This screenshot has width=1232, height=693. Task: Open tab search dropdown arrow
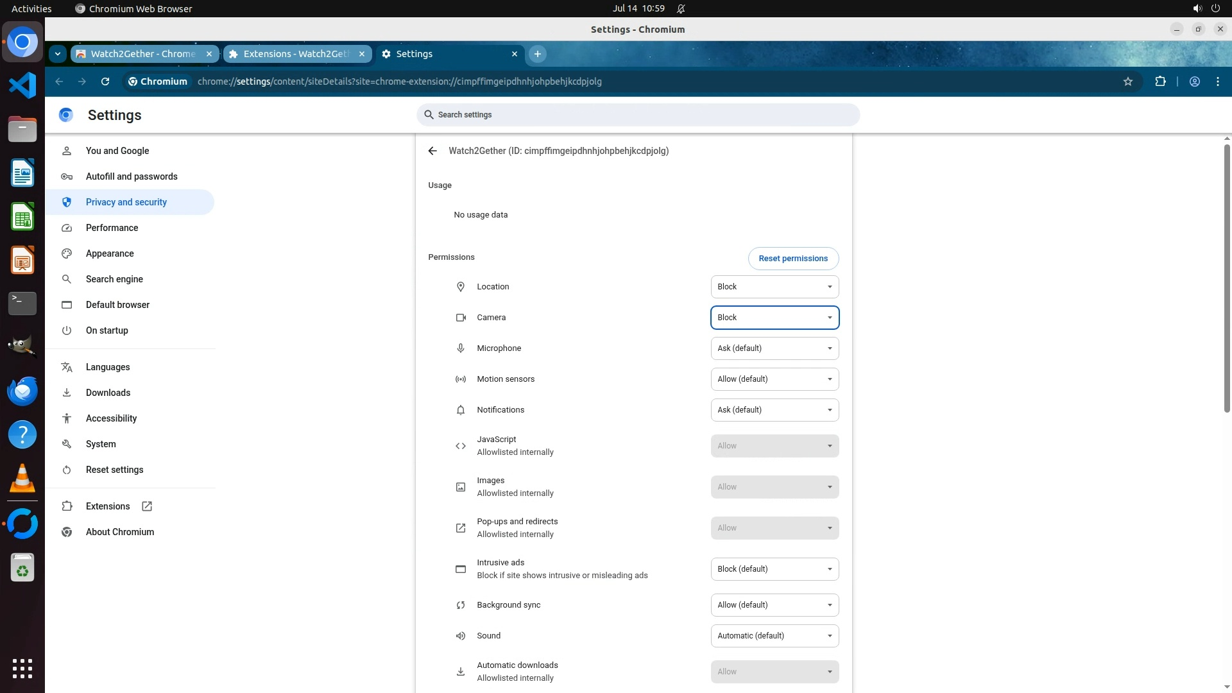point(58,54)
